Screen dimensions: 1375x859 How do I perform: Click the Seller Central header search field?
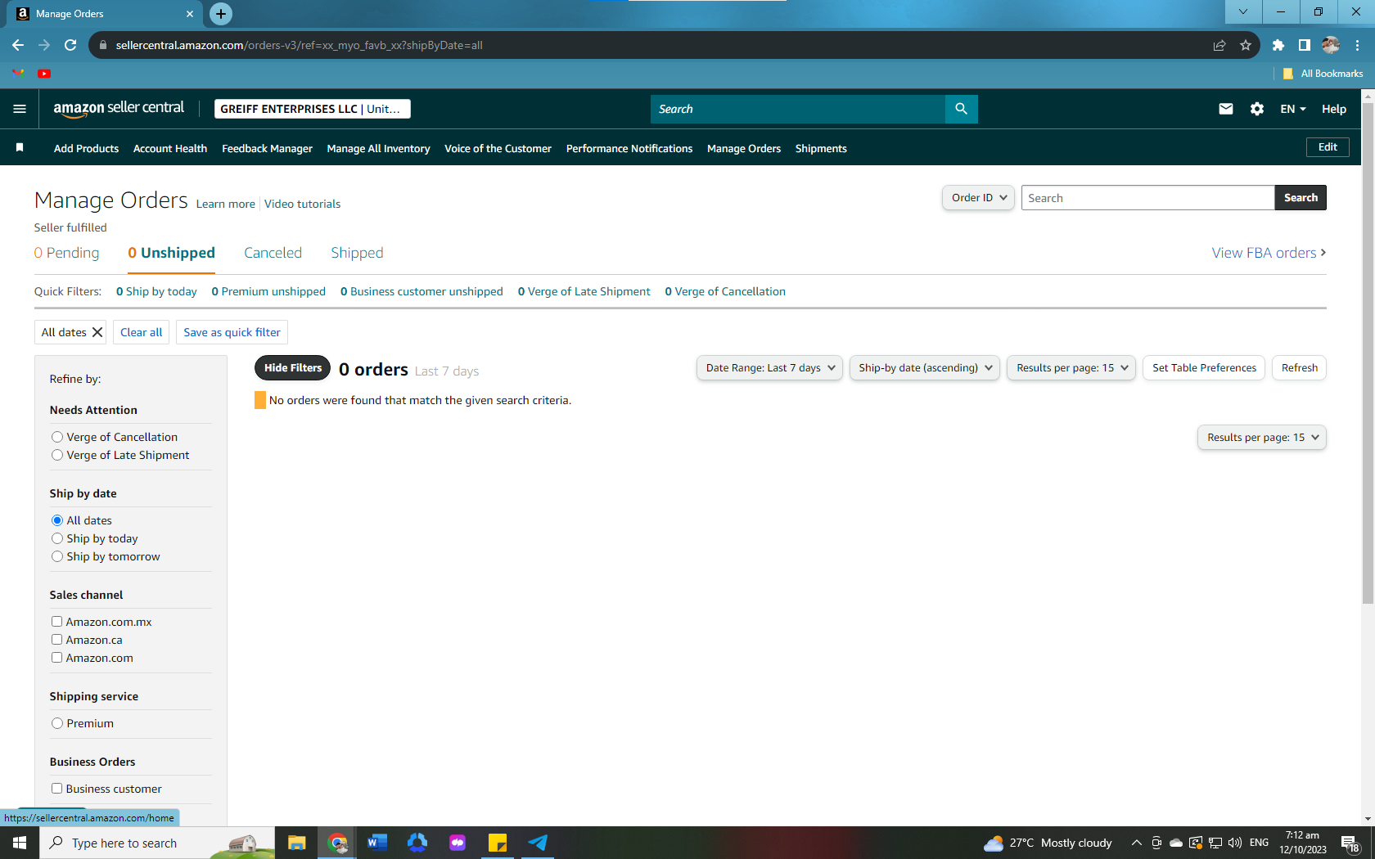point(798,109)
